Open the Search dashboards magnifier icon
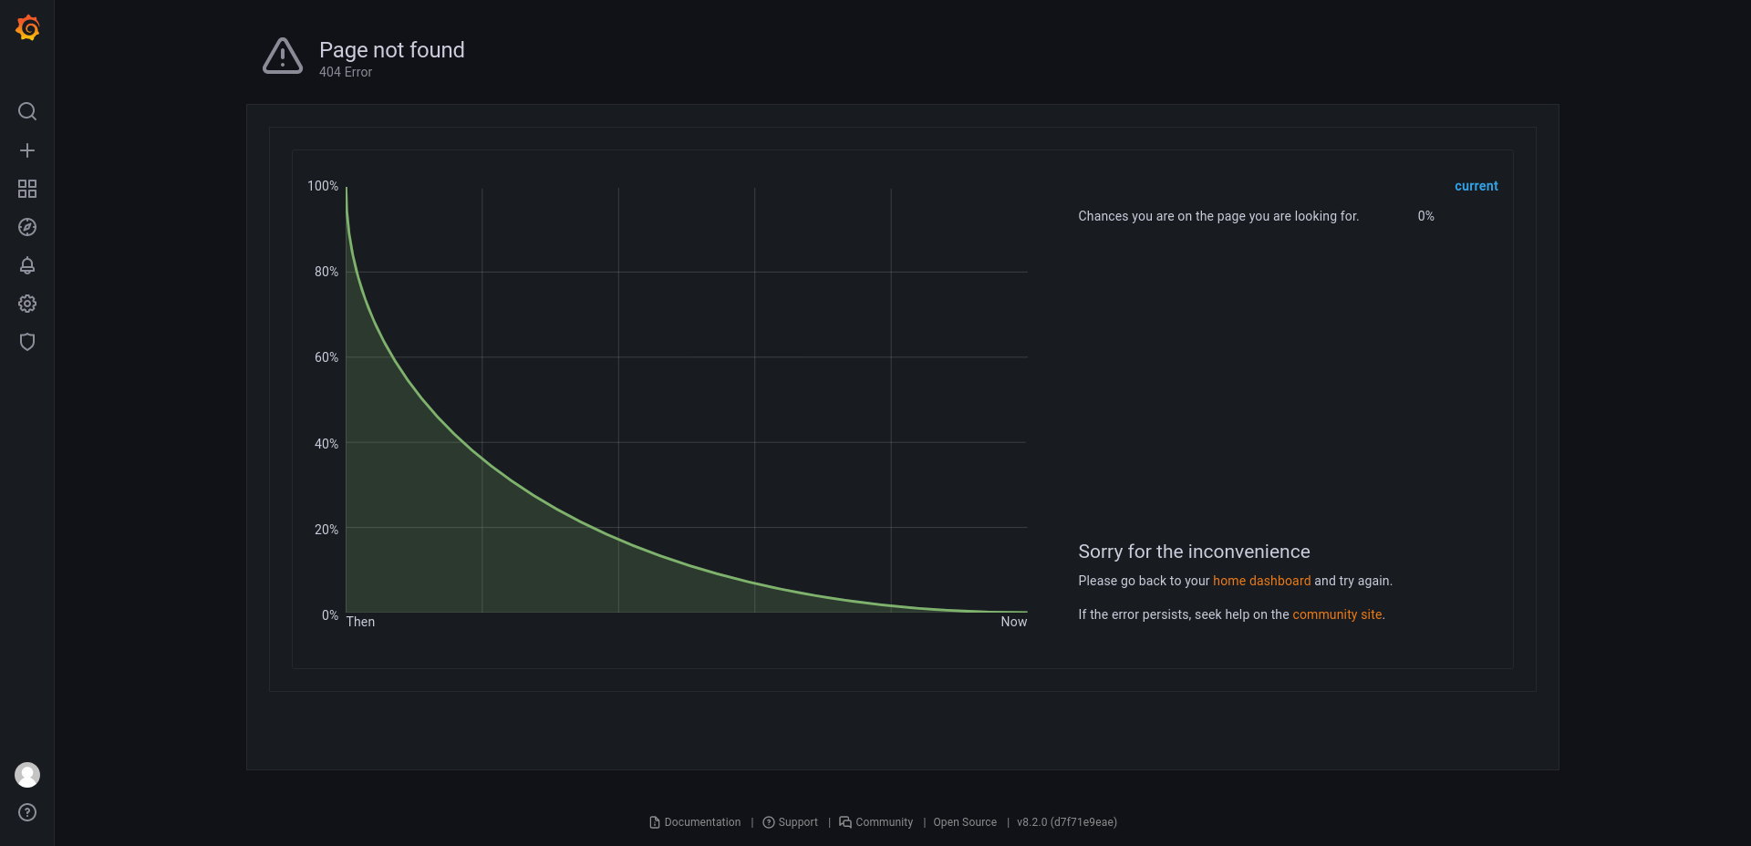This screenshot has height=846, width=1751. 27,111
